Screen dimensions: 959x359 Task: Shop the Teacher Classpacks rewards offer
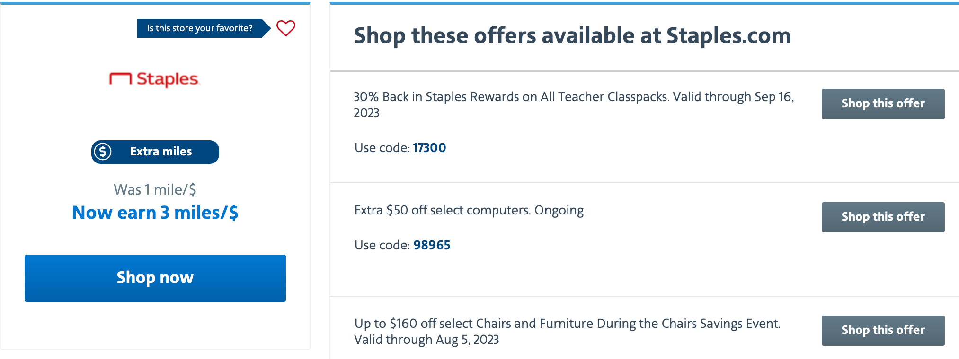[x=883, y=103]
